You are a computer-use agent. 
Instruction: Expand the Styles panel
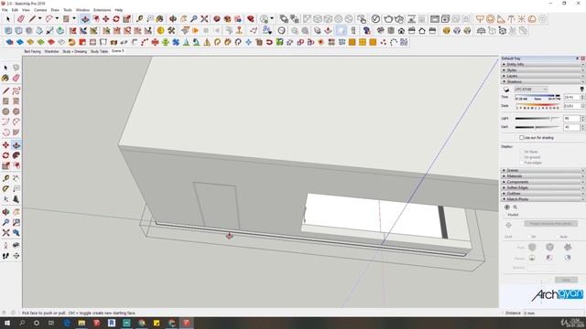(543, 70)
